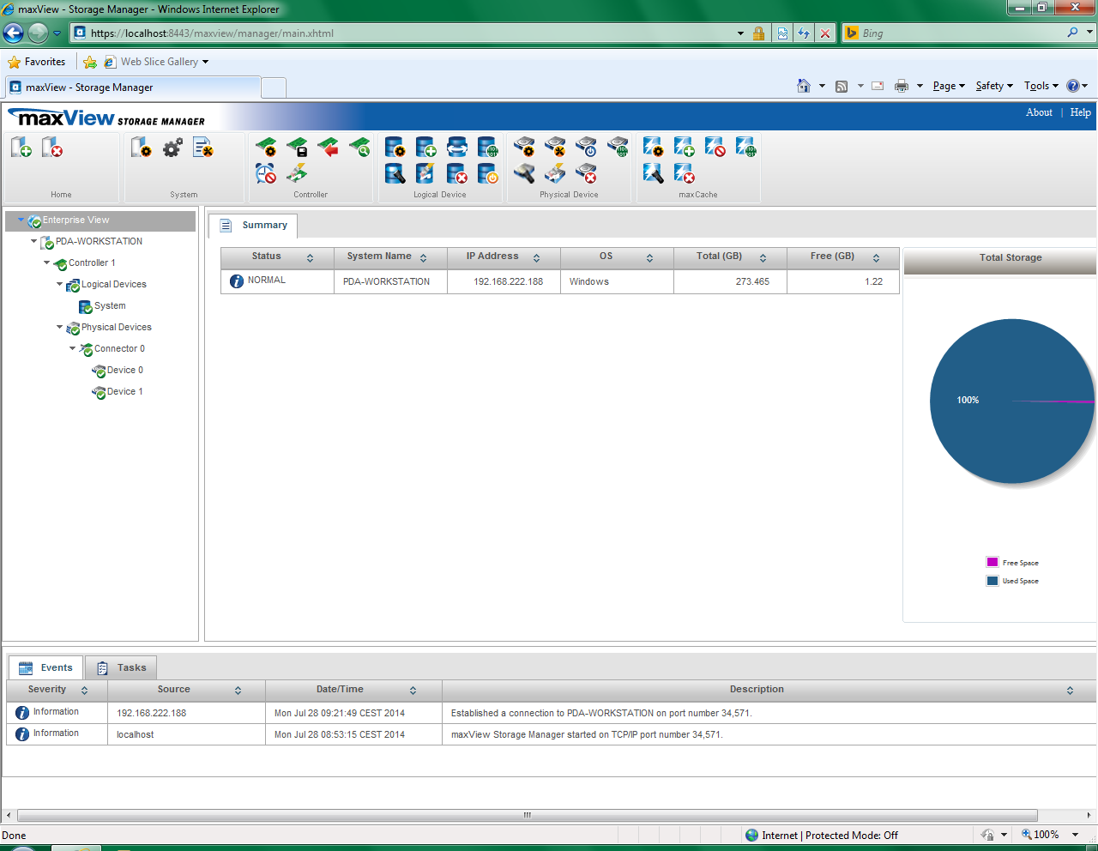Open system settings gear icon in System group

(172, 148)
